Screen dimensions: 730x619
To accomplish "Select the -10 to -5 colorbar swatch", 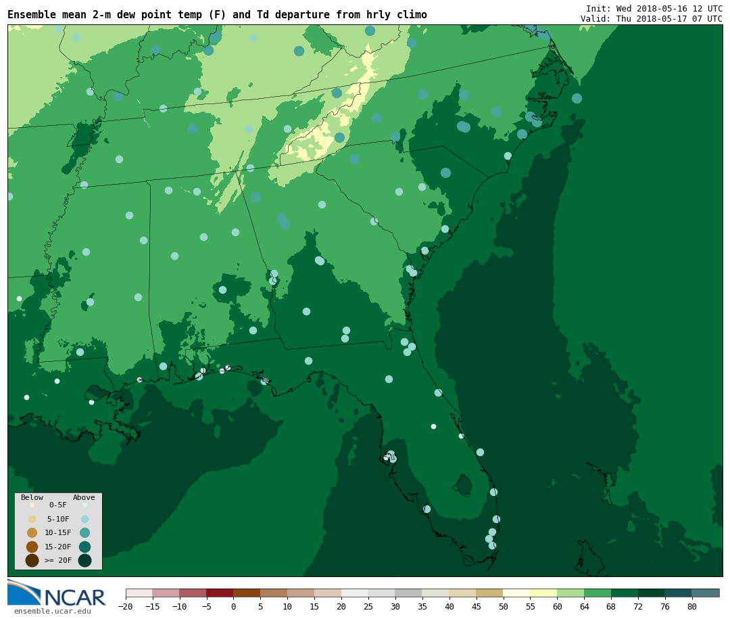I will 193,593.
